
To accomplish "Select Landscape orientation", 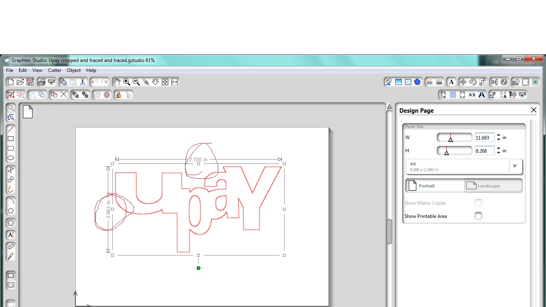I will click(x=493, y=186).
